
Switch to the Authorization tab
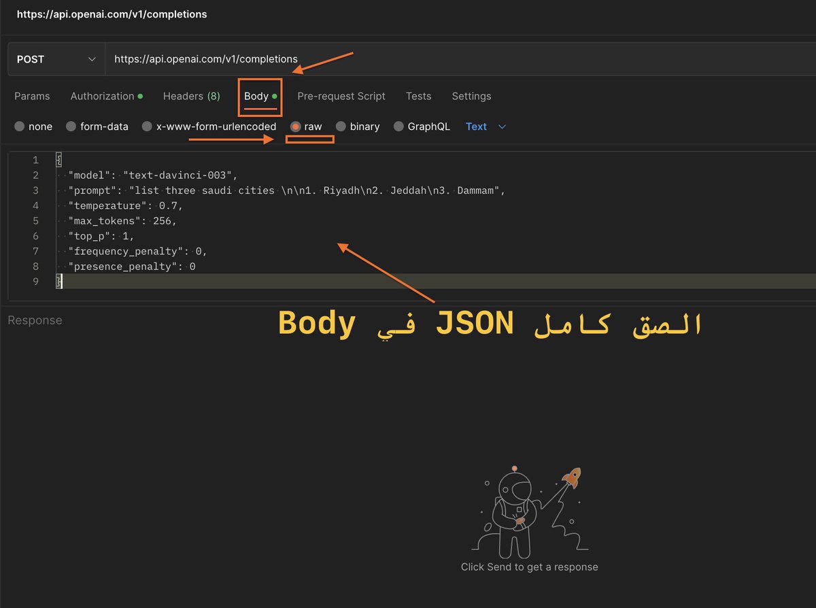point(106,96)
